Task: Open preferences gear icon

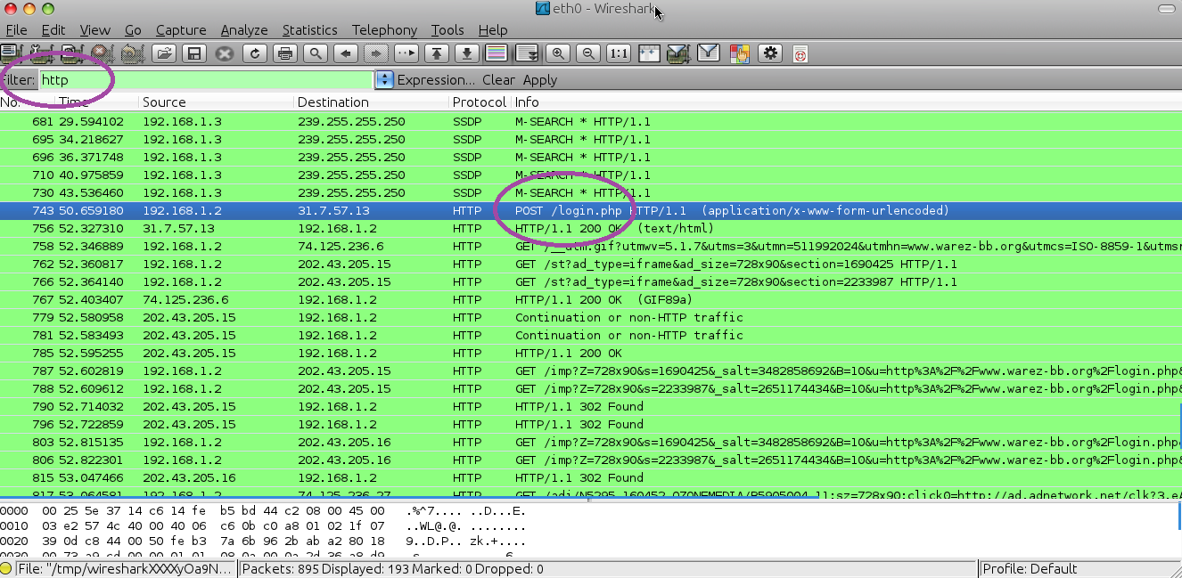Action: click(769, 53)
